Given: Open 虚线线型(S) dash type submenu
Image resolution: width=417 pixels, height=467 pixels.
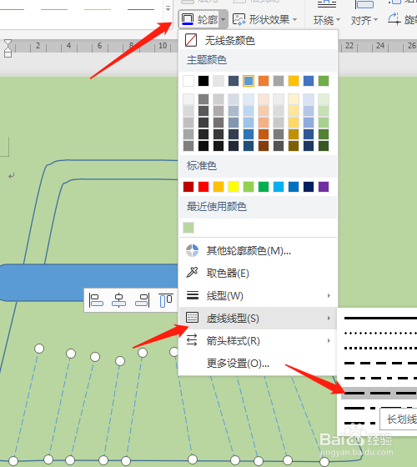Looking at the screenshot, I should click(258, 318).
